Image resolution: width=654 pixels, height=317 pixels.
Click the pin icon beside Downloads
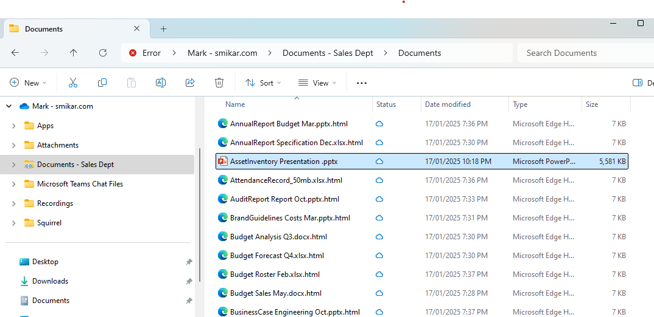[x=189, y=281]
